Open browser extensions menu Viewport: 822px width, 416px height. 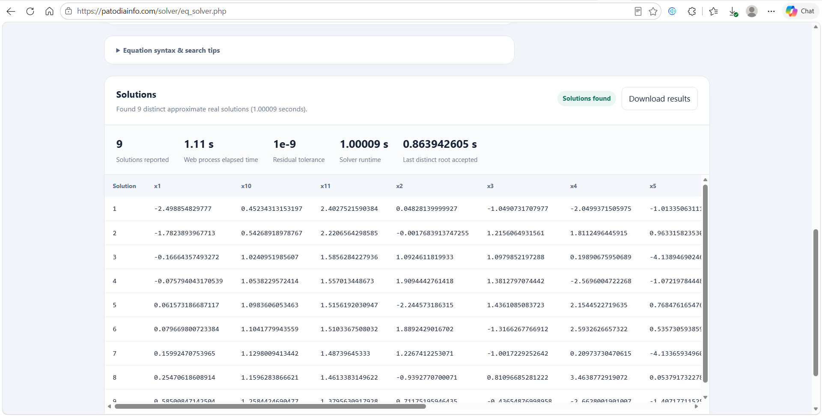(692, 11)
